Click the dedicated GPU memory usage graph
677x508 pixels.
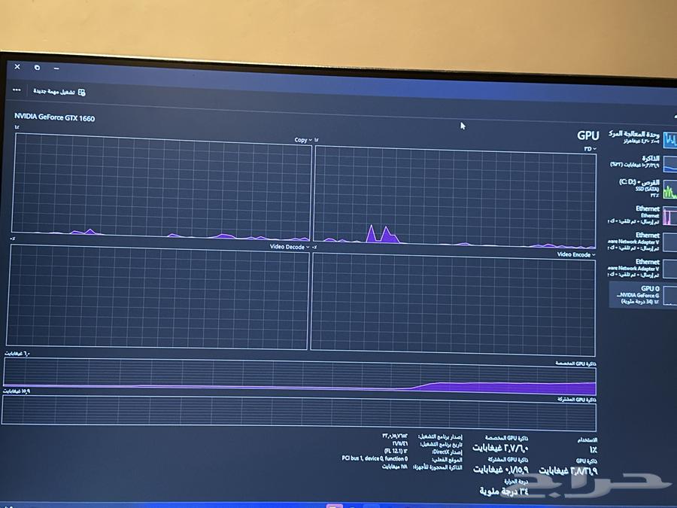click(299, 377)
